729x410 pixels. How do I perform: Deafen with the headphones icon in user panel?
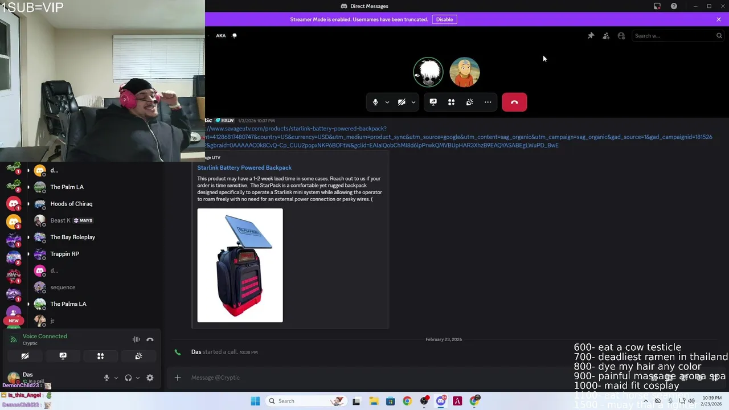click(x=128, y=378)
